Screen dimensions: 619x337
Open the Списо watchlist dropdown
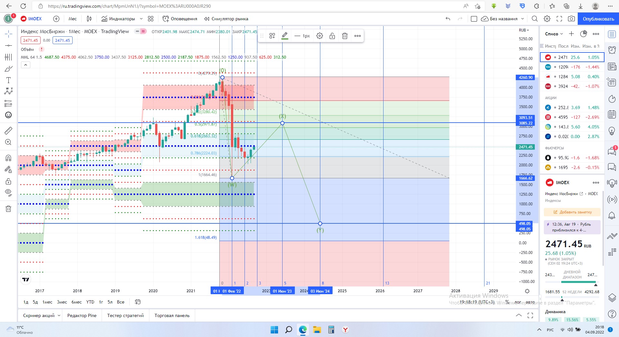[554, 34]
